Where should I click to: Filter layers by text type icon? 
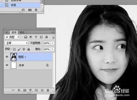pos(36,37)
